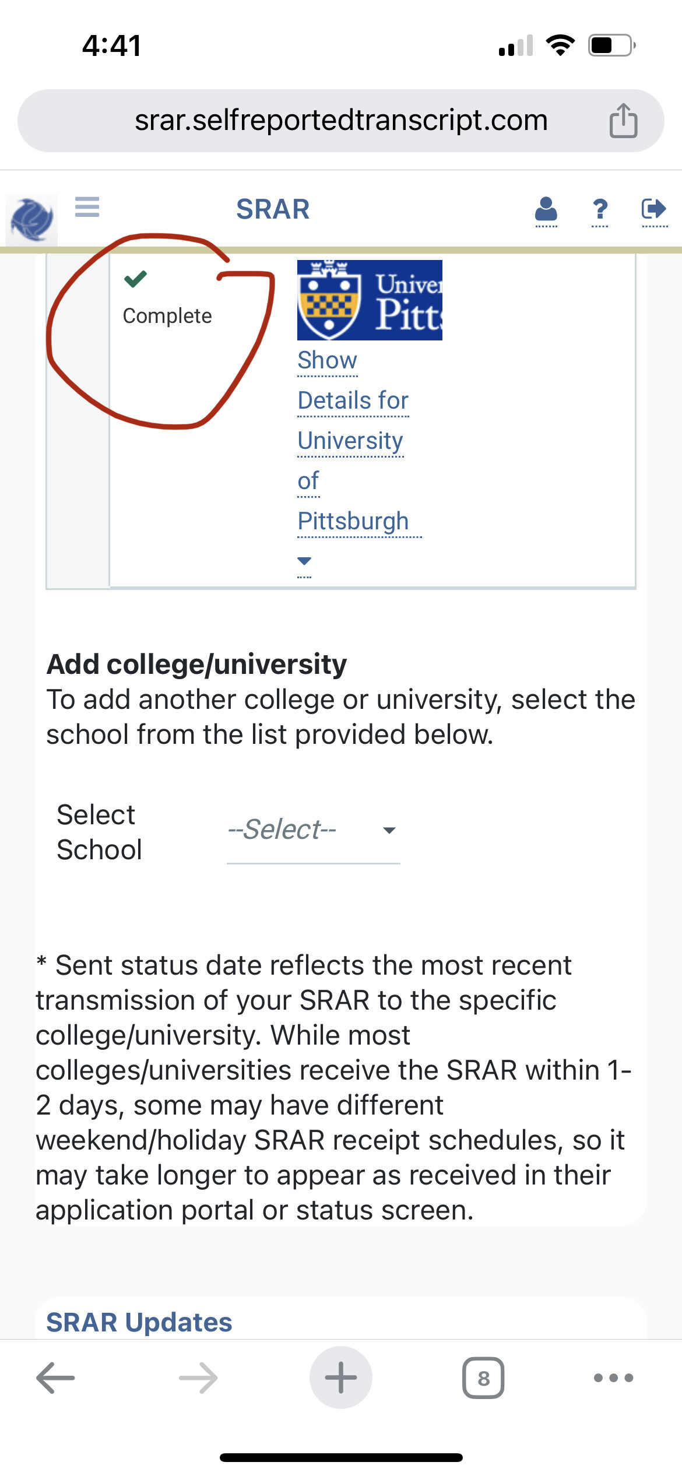Open help via question mark icon
The image size is (682, 1476).
click(x=600, y=210)
